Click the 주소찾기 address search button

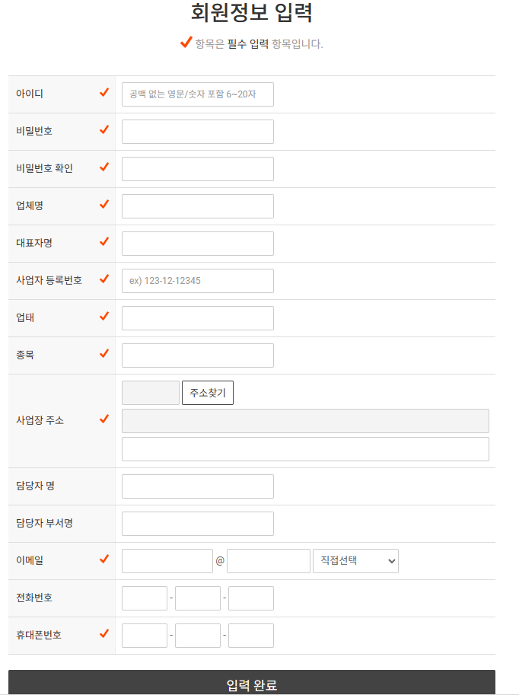206,392
